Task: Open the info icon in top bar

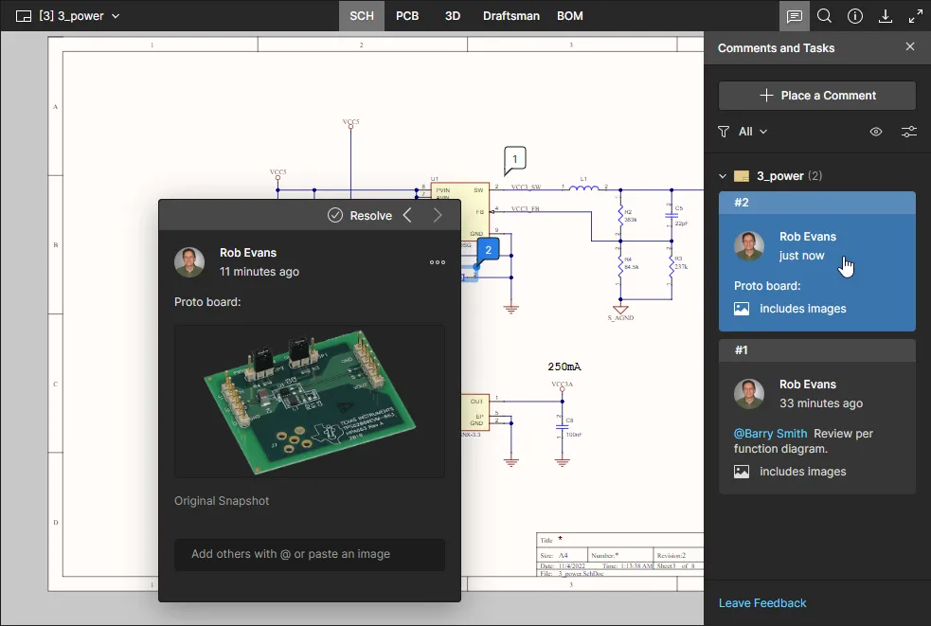Action: (x=855, y=16)
